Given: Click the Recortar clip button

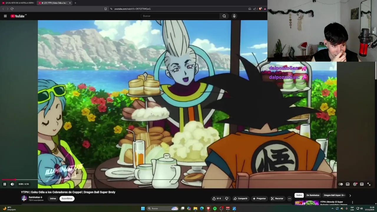Looking at the screenshot, I should [277, 198].
